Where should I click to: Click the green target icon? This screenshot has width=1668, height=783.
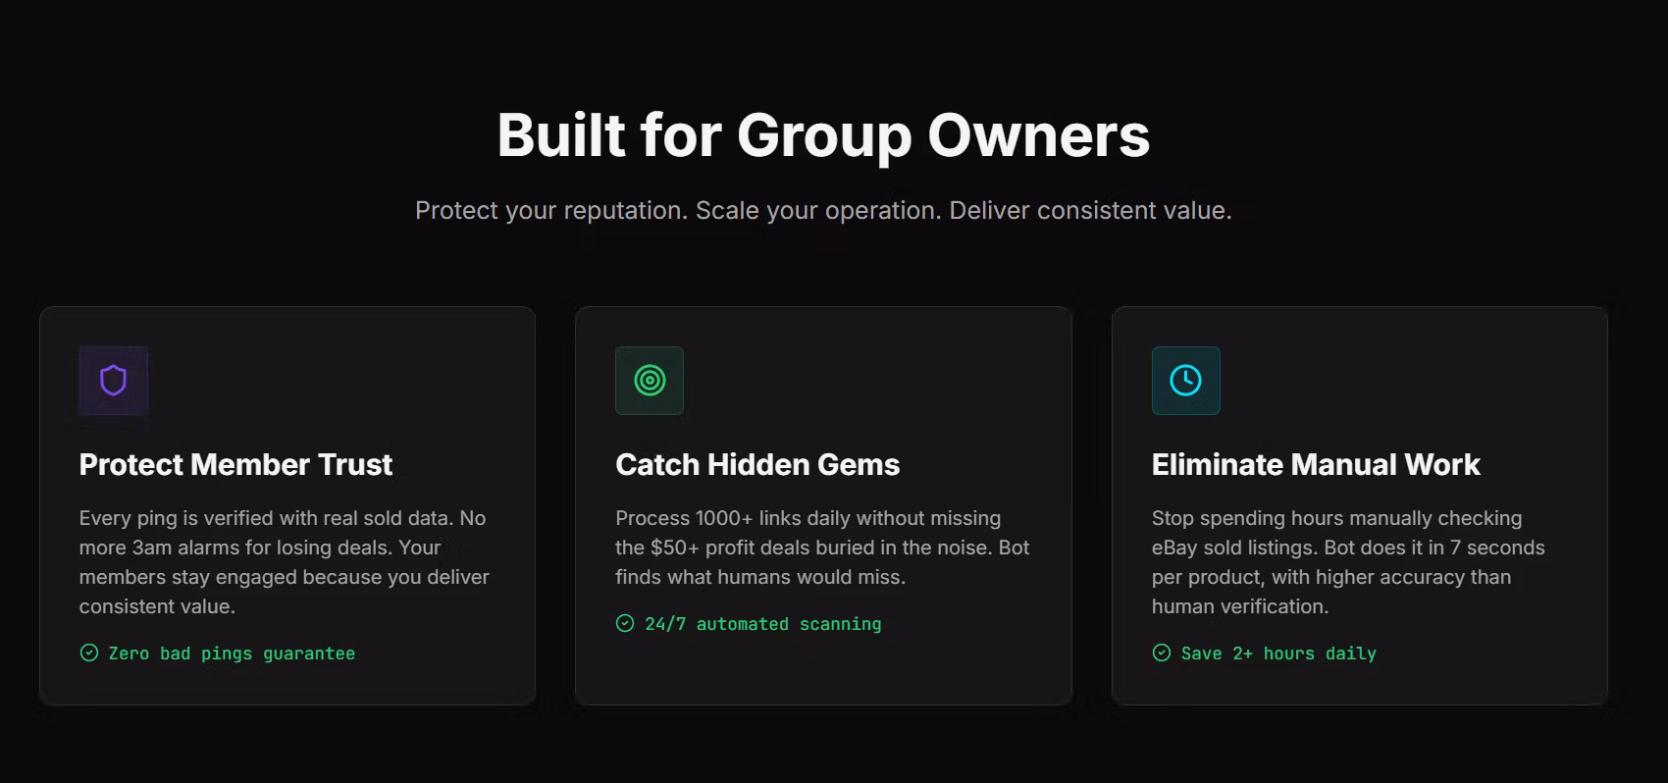point(650,381)
